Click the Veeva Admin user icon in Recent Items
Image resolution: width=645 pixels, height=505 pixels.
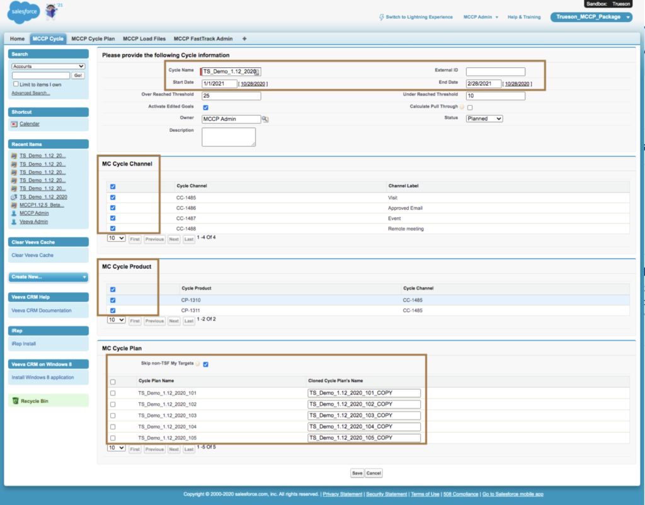[14, 222]
